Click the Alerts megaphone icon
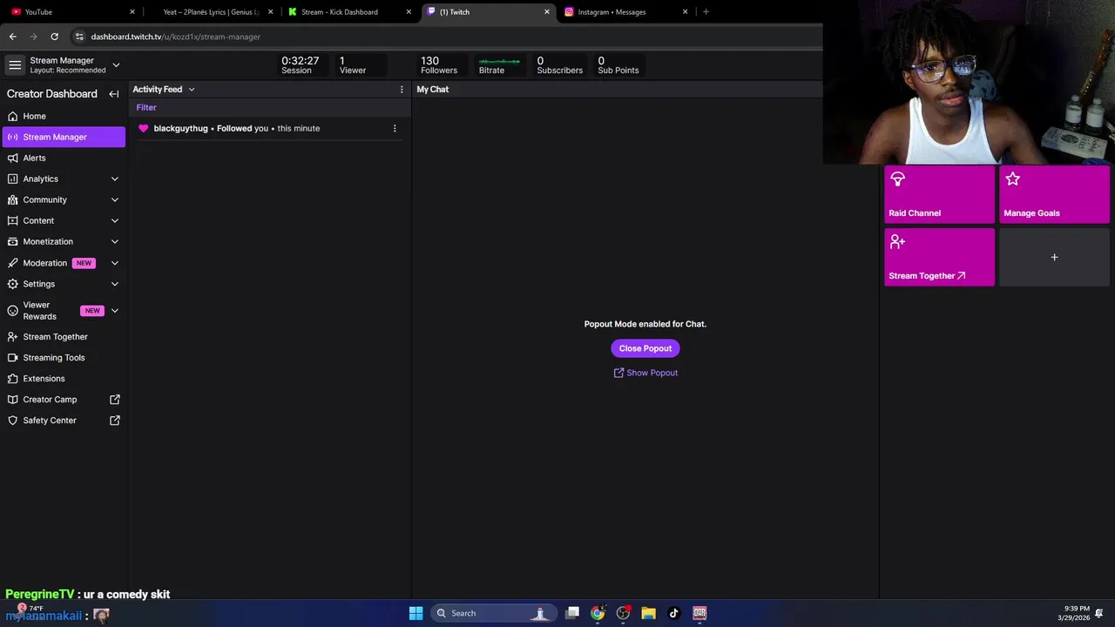This screenshot has width=1115, height=627. pyautogui.click(x=12, y=158)
